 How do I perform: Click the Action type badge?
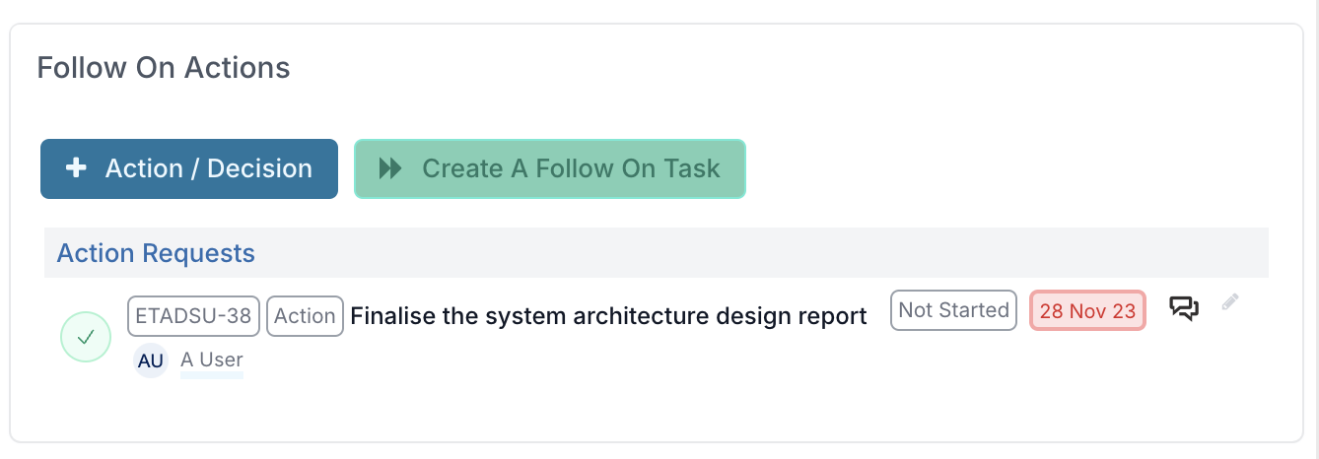pos(305,316)
